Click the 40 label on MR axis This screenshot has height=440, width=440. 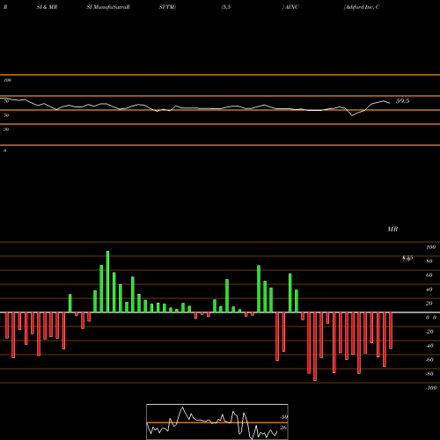click(429, 290)
